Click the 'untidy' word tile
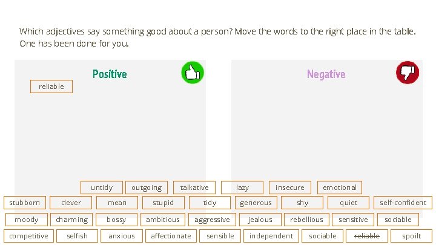This screenshot has height=245, width=436. (102, 188)
